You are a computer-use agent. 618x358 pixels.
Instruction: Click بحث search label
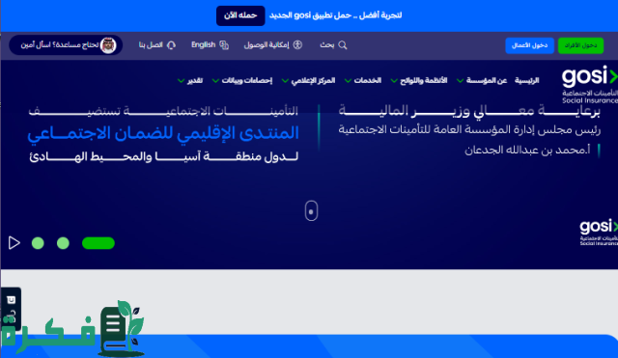point(327,45)
